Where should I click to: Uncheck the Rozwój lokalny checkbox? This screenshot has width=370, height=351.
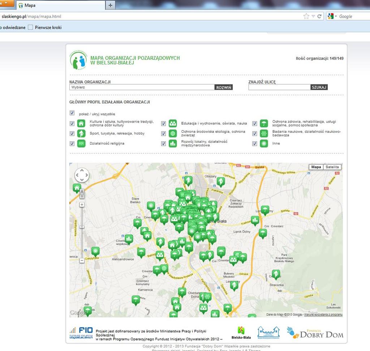(x=163, y=144)
